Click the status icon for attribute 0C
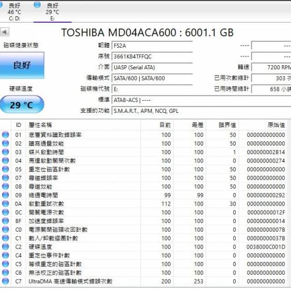Screen dimensions: 291x291 [x=5, y=212]
